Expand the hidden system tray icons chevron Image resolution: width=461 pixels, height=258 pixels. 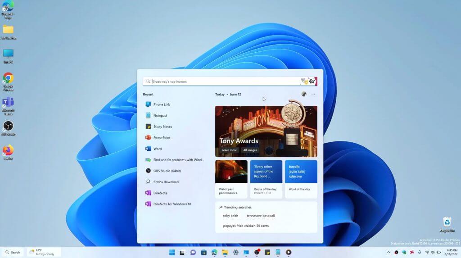389,253
